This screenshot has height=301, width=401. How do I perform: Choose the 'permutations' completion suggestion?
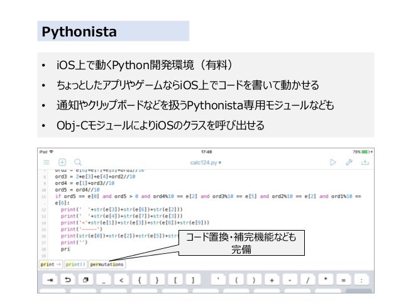point(107,265)
